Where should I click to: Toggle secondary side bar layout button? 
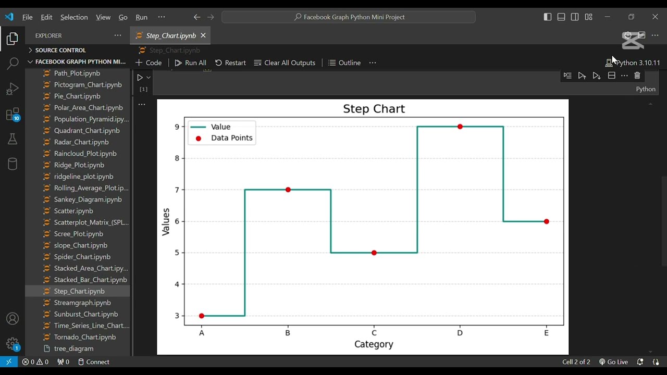(575, 17)
